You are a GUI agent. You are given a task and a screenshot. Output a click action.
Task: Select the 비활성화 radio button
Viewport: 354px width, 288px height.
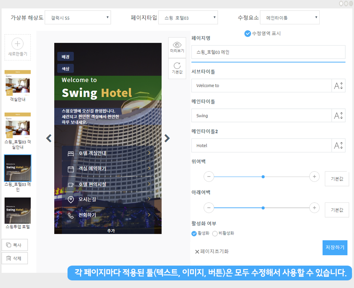(x=215, y=233)
